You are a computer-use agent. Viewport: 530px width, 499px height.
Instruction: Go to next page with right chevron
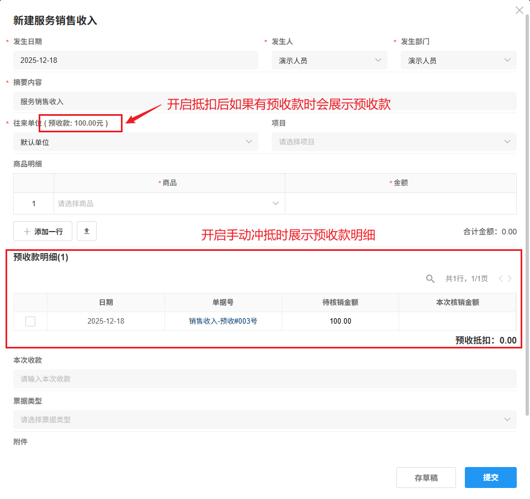click(510, 278)
